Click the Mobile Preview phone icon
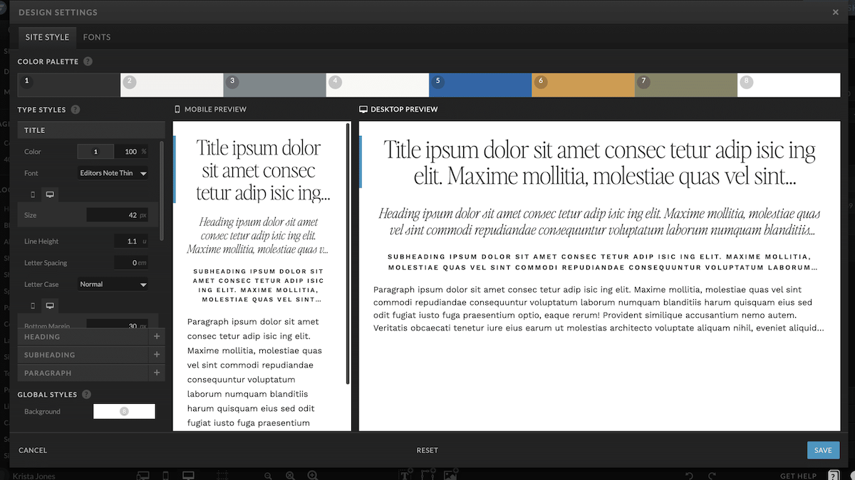The height and width of the screenshot is (480, 855). tap(177, 110)
